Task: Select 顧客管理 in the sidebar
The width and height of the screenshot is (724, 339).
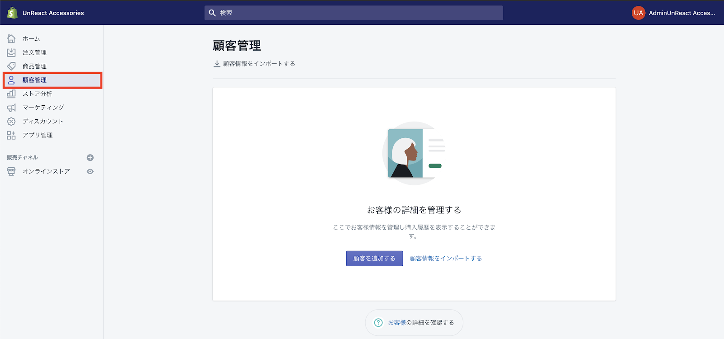Action: (35, 80)
